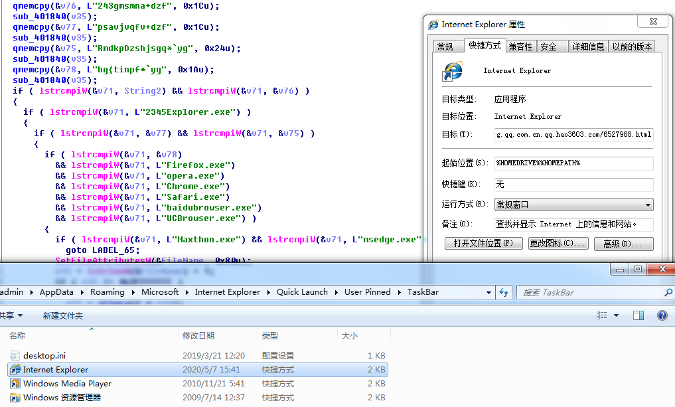Image resolution: width=675 pixels, height=407 pixels.
Task: Click the 更改图标 button
Action: click(558, 244)
